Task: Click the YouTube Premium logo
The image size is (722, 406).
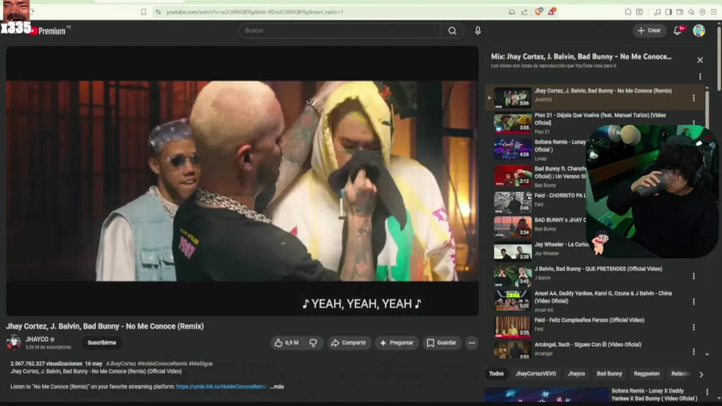Action: (x=50, y=30)
